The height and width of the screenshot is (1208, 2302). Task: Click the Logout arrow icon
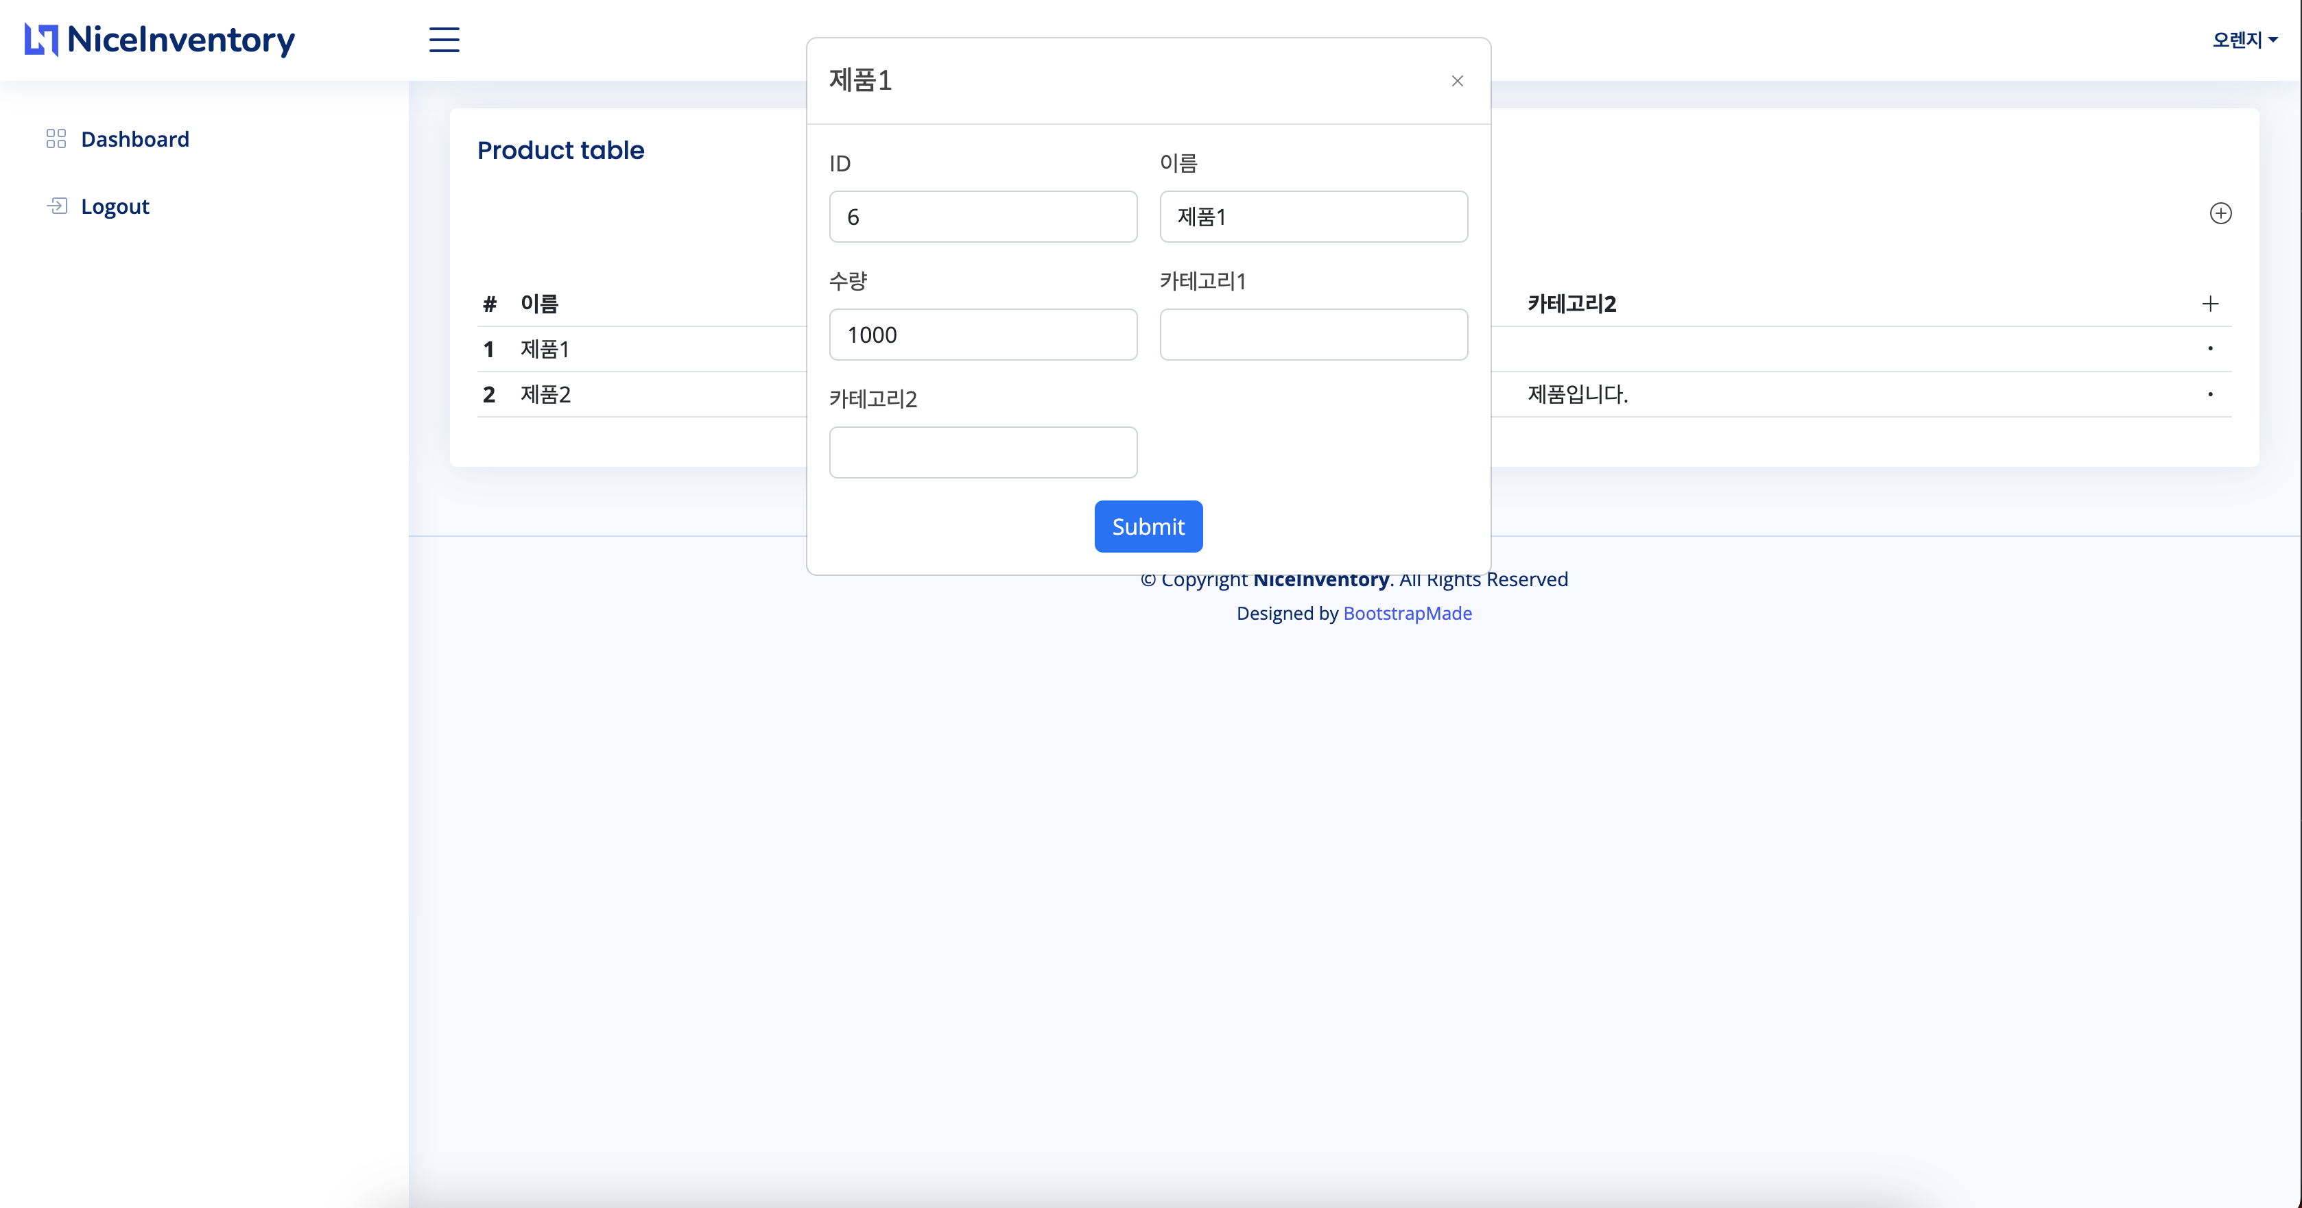click(x=57, y=206)
